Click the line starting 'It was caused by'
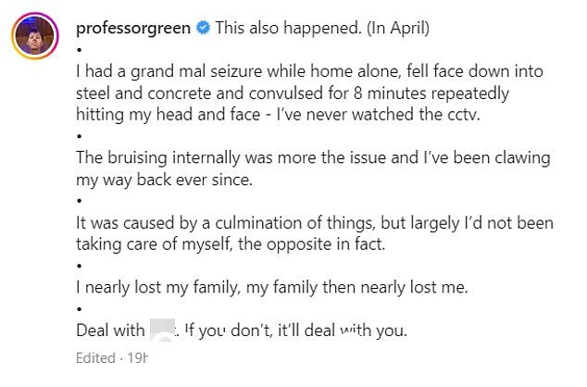The height and width of the screenshot is (387, 587). (315, 223)
